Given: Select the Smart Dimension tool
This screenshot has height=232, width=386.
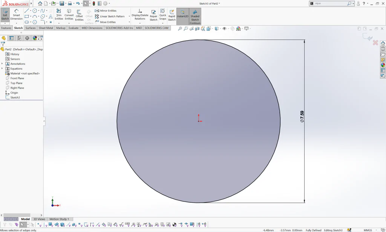Looking at the screenshot, I should click(17, 15).
